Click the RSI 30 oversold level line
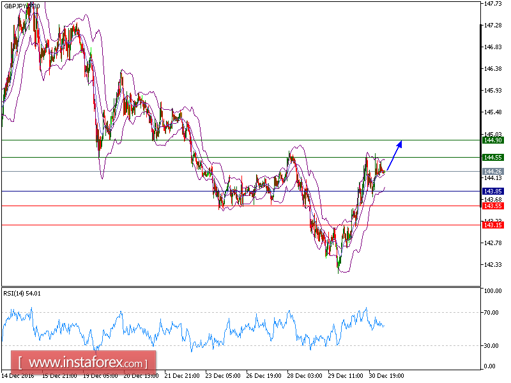This screenshot has height=383, width=511. (x=192, y=345)
